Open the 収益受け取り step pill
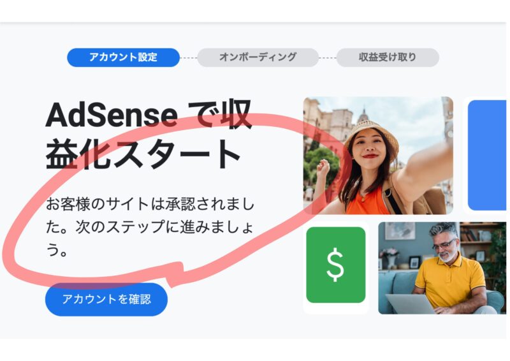This screenshot has width=510, height=361. (x=388, y=57)
